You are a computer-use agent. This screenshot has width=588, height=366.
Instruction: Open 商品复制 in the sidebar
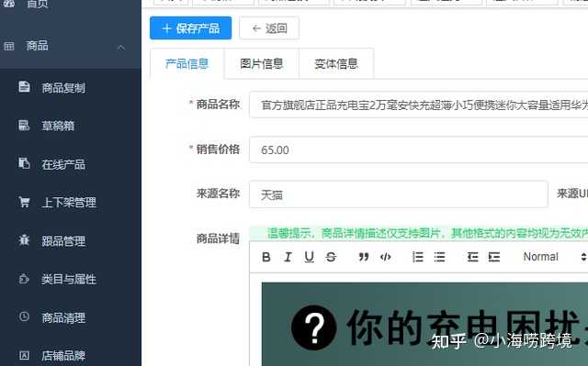(x=63, y=88)
